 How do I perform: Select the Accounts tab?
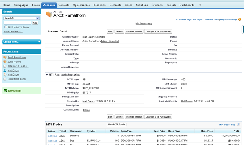[49, 5]
